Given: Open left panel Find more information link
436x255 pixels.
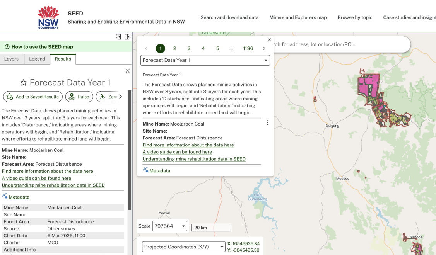Looking at the screenshot, I should pyautogui.click(x=48, y=171).
